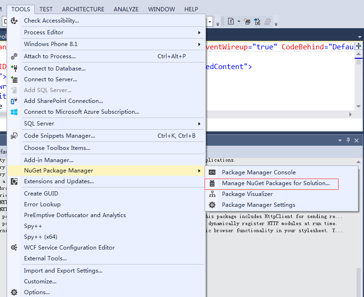Viewport: 364px width, 297px height.
Task: Click editor horizontal scrollbar right arrow
Action: pyautogui.click(x=350, y=114)
